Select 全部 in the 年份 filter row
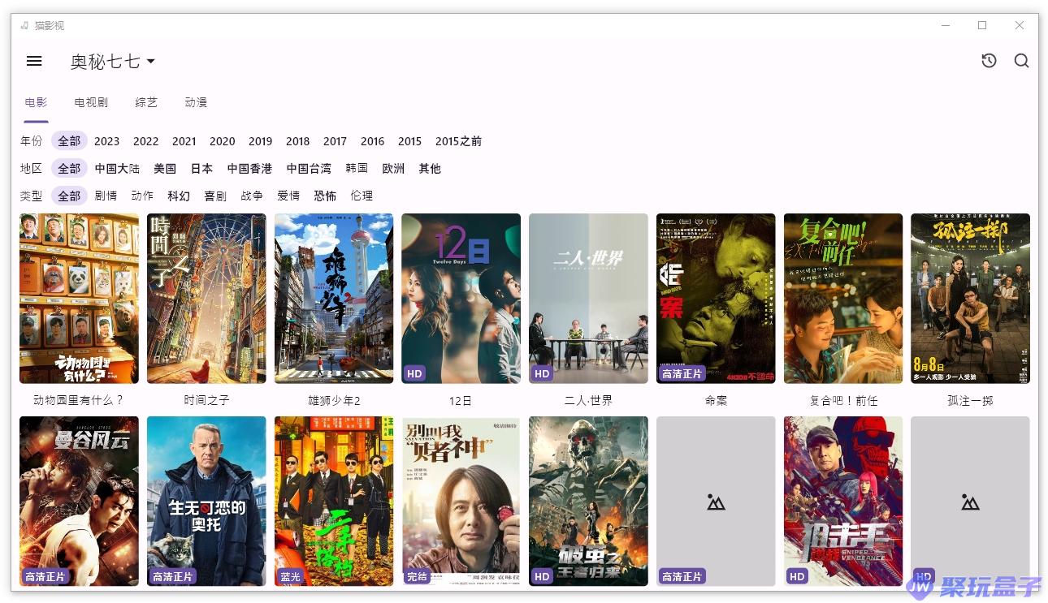The height and width of the screenshot is (603, 1048). (69, 141)
